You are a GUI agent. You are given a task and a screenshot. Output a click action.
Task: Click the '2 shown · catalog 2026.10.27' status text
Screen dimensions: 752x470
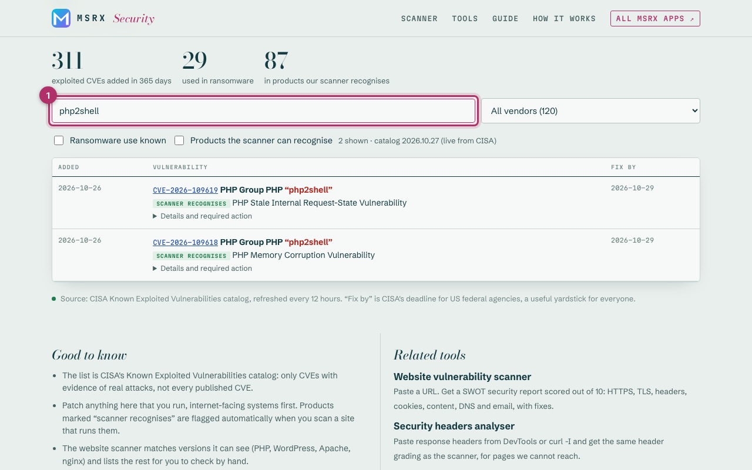pyautogui.click(x=417, y=141)
